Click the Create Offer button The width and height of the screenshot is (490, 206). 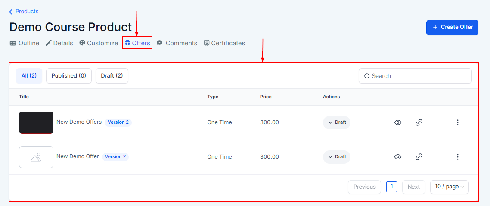point(452,27)
